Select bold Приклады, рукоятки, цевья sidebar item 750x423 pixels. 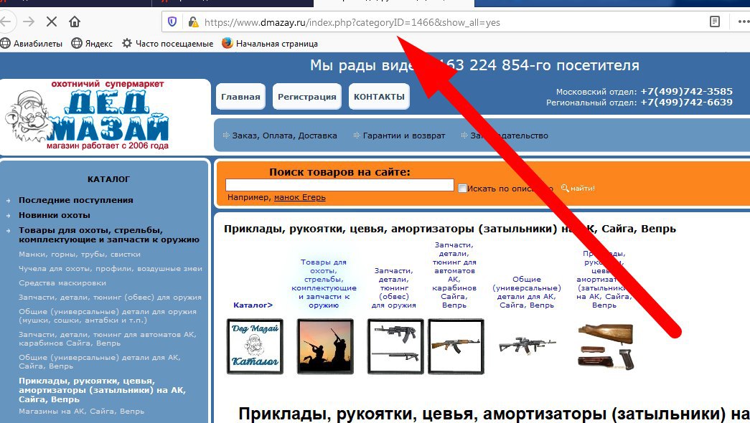point(102,390)
